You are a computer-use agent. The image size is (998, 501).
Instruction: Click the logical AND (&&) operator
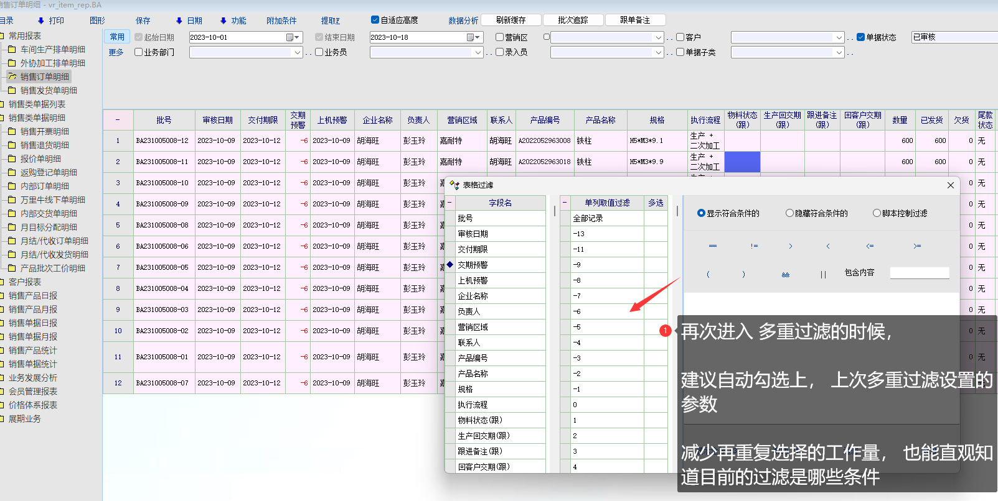coord(786,274)
